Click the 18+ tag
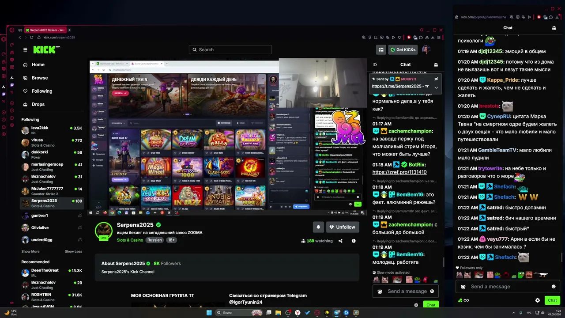The image size is (565, 318). (171, 240)
